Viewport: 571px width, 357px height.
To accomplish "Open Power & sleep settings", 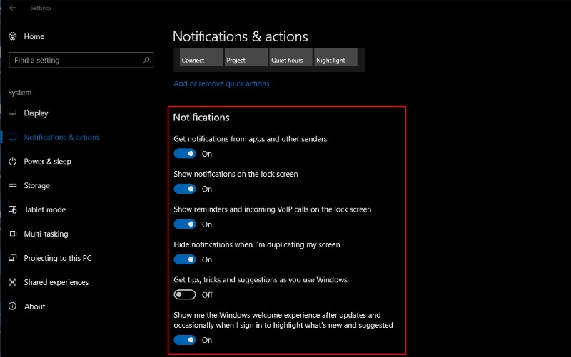I will point(47,162).
